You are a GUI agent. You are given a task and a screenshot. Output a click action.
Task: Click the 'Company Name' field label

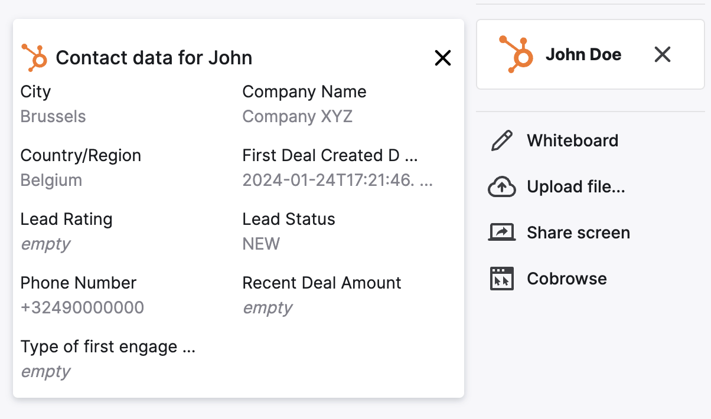[x=305, y=91]
